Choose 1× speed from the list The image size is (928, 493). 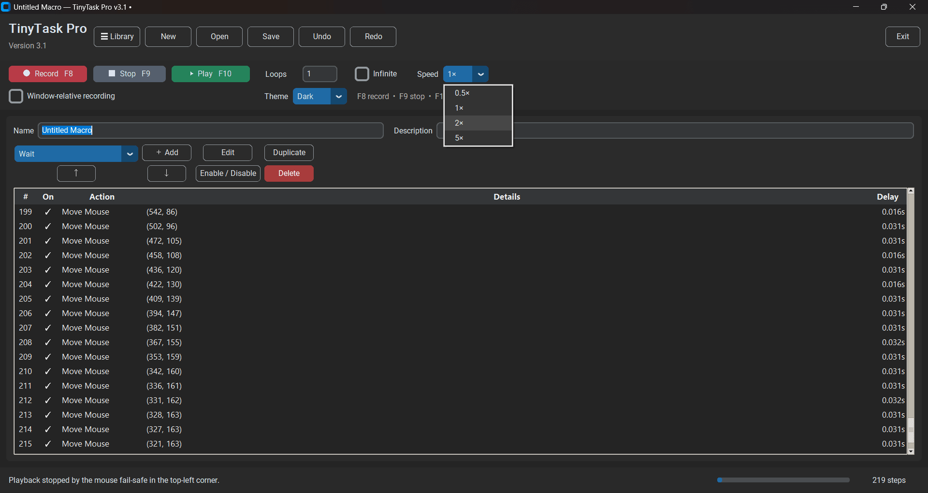(x=478, y=108)
